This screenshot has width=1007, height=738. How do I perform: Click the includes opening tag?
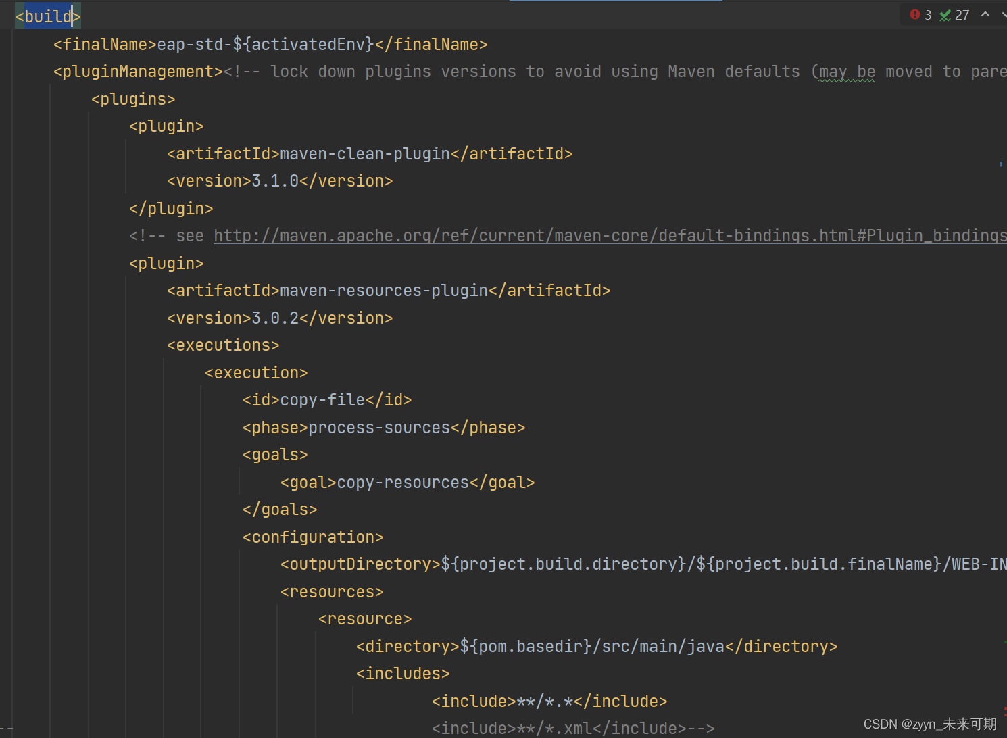click(403, 674)
